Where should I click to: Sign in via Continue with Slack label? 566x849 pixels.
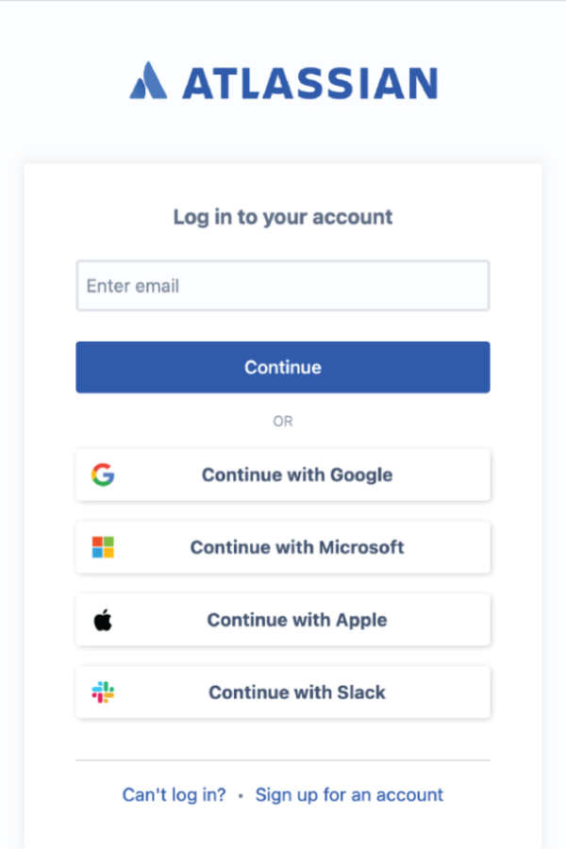coord(297,692)
